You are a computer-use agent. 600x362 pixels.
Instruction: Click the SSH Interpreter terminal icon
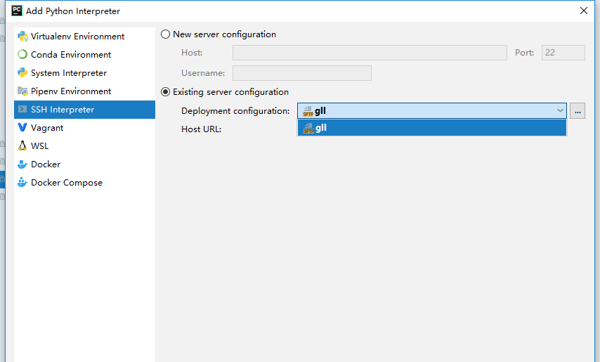pyautogui.click(x=22, y=109)
